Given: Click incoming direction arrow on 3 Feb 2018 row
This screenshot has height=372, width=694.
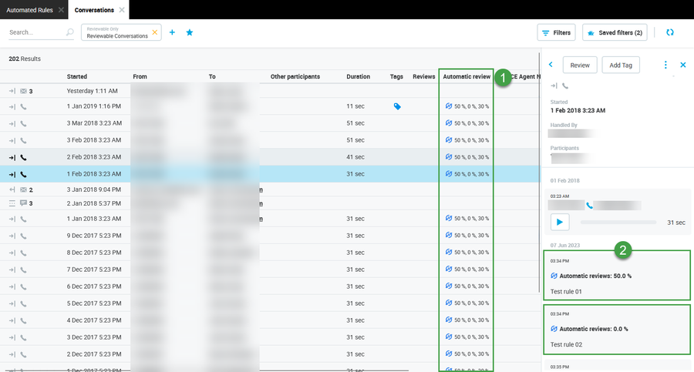Looking at the screenshot, I should tap(12, 141).
